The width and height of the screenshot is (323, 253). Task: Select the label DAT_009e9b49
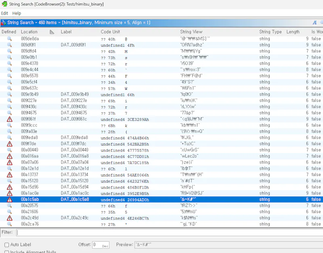click(x=75, y=94)
